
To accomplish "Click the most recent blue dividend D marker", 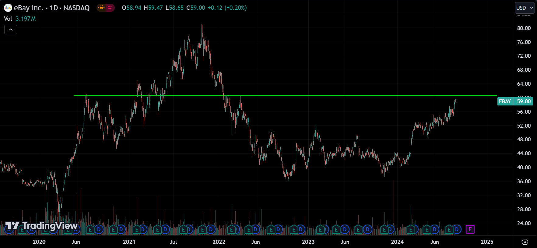I will (457, 229).
